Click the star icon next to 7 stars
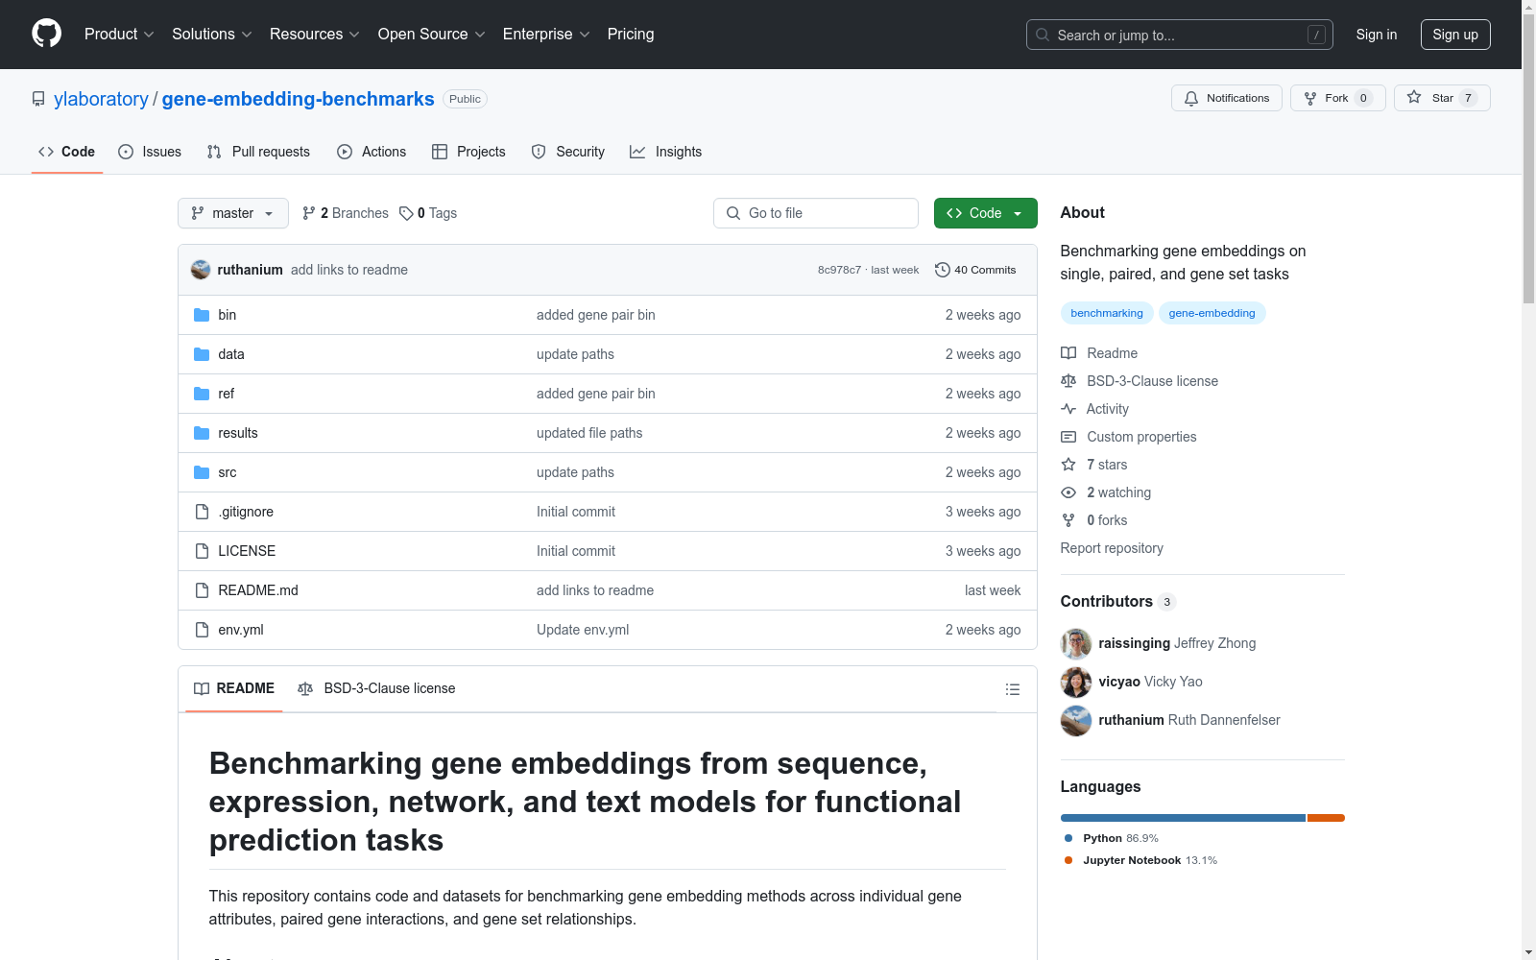Screen dimensions: 1536x960 click(x=1068, y=465)
